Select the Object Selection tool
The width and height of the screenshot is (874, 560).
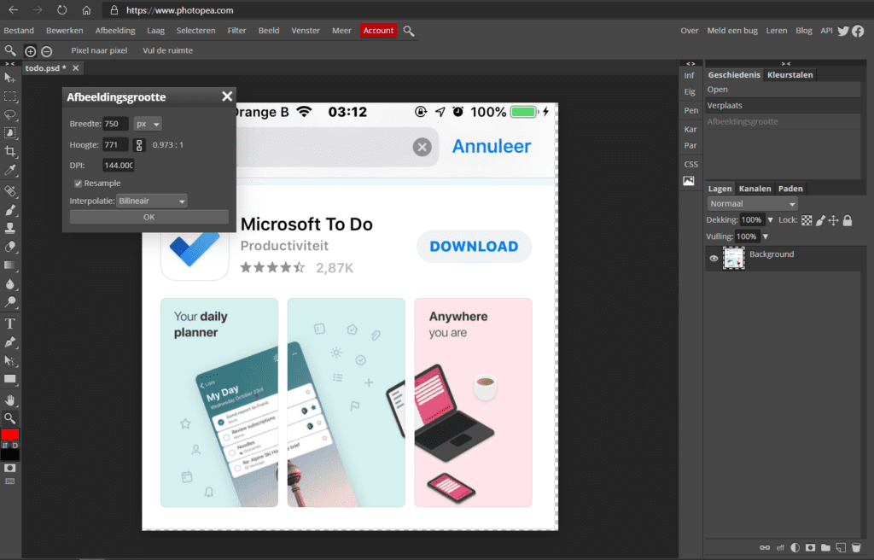(10, 133)
